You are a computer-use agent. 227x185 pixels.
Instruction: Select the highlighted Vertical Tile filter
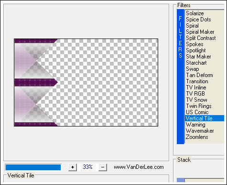[x=205, y=118]
